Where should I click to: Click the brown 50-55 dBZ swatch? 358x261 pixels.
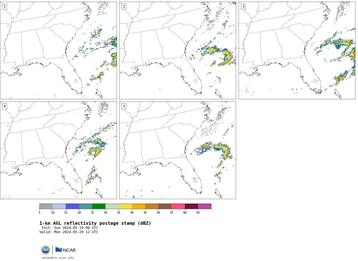pos(165,206)
